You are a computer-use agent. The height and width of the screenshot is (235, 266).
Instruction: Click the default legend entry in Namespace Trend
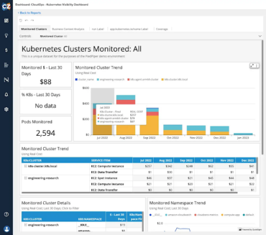click(x=248, y=215)
